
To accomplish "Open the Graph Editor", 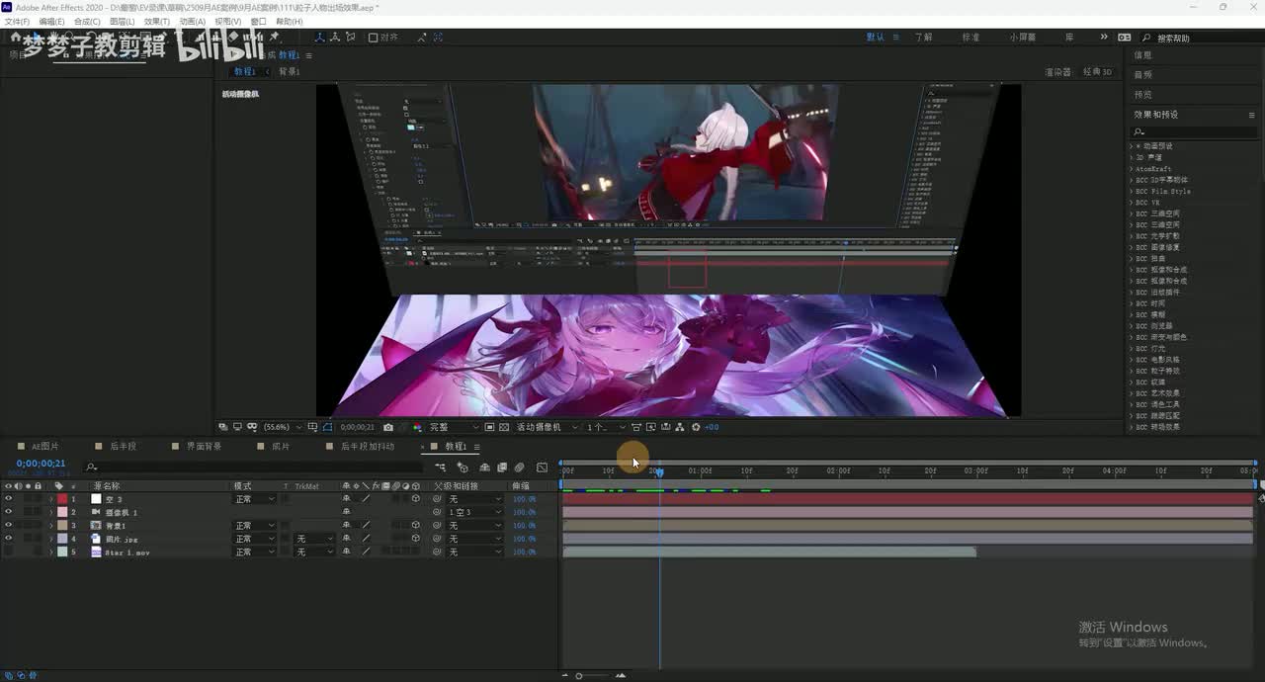I will [x=542, y=468].
